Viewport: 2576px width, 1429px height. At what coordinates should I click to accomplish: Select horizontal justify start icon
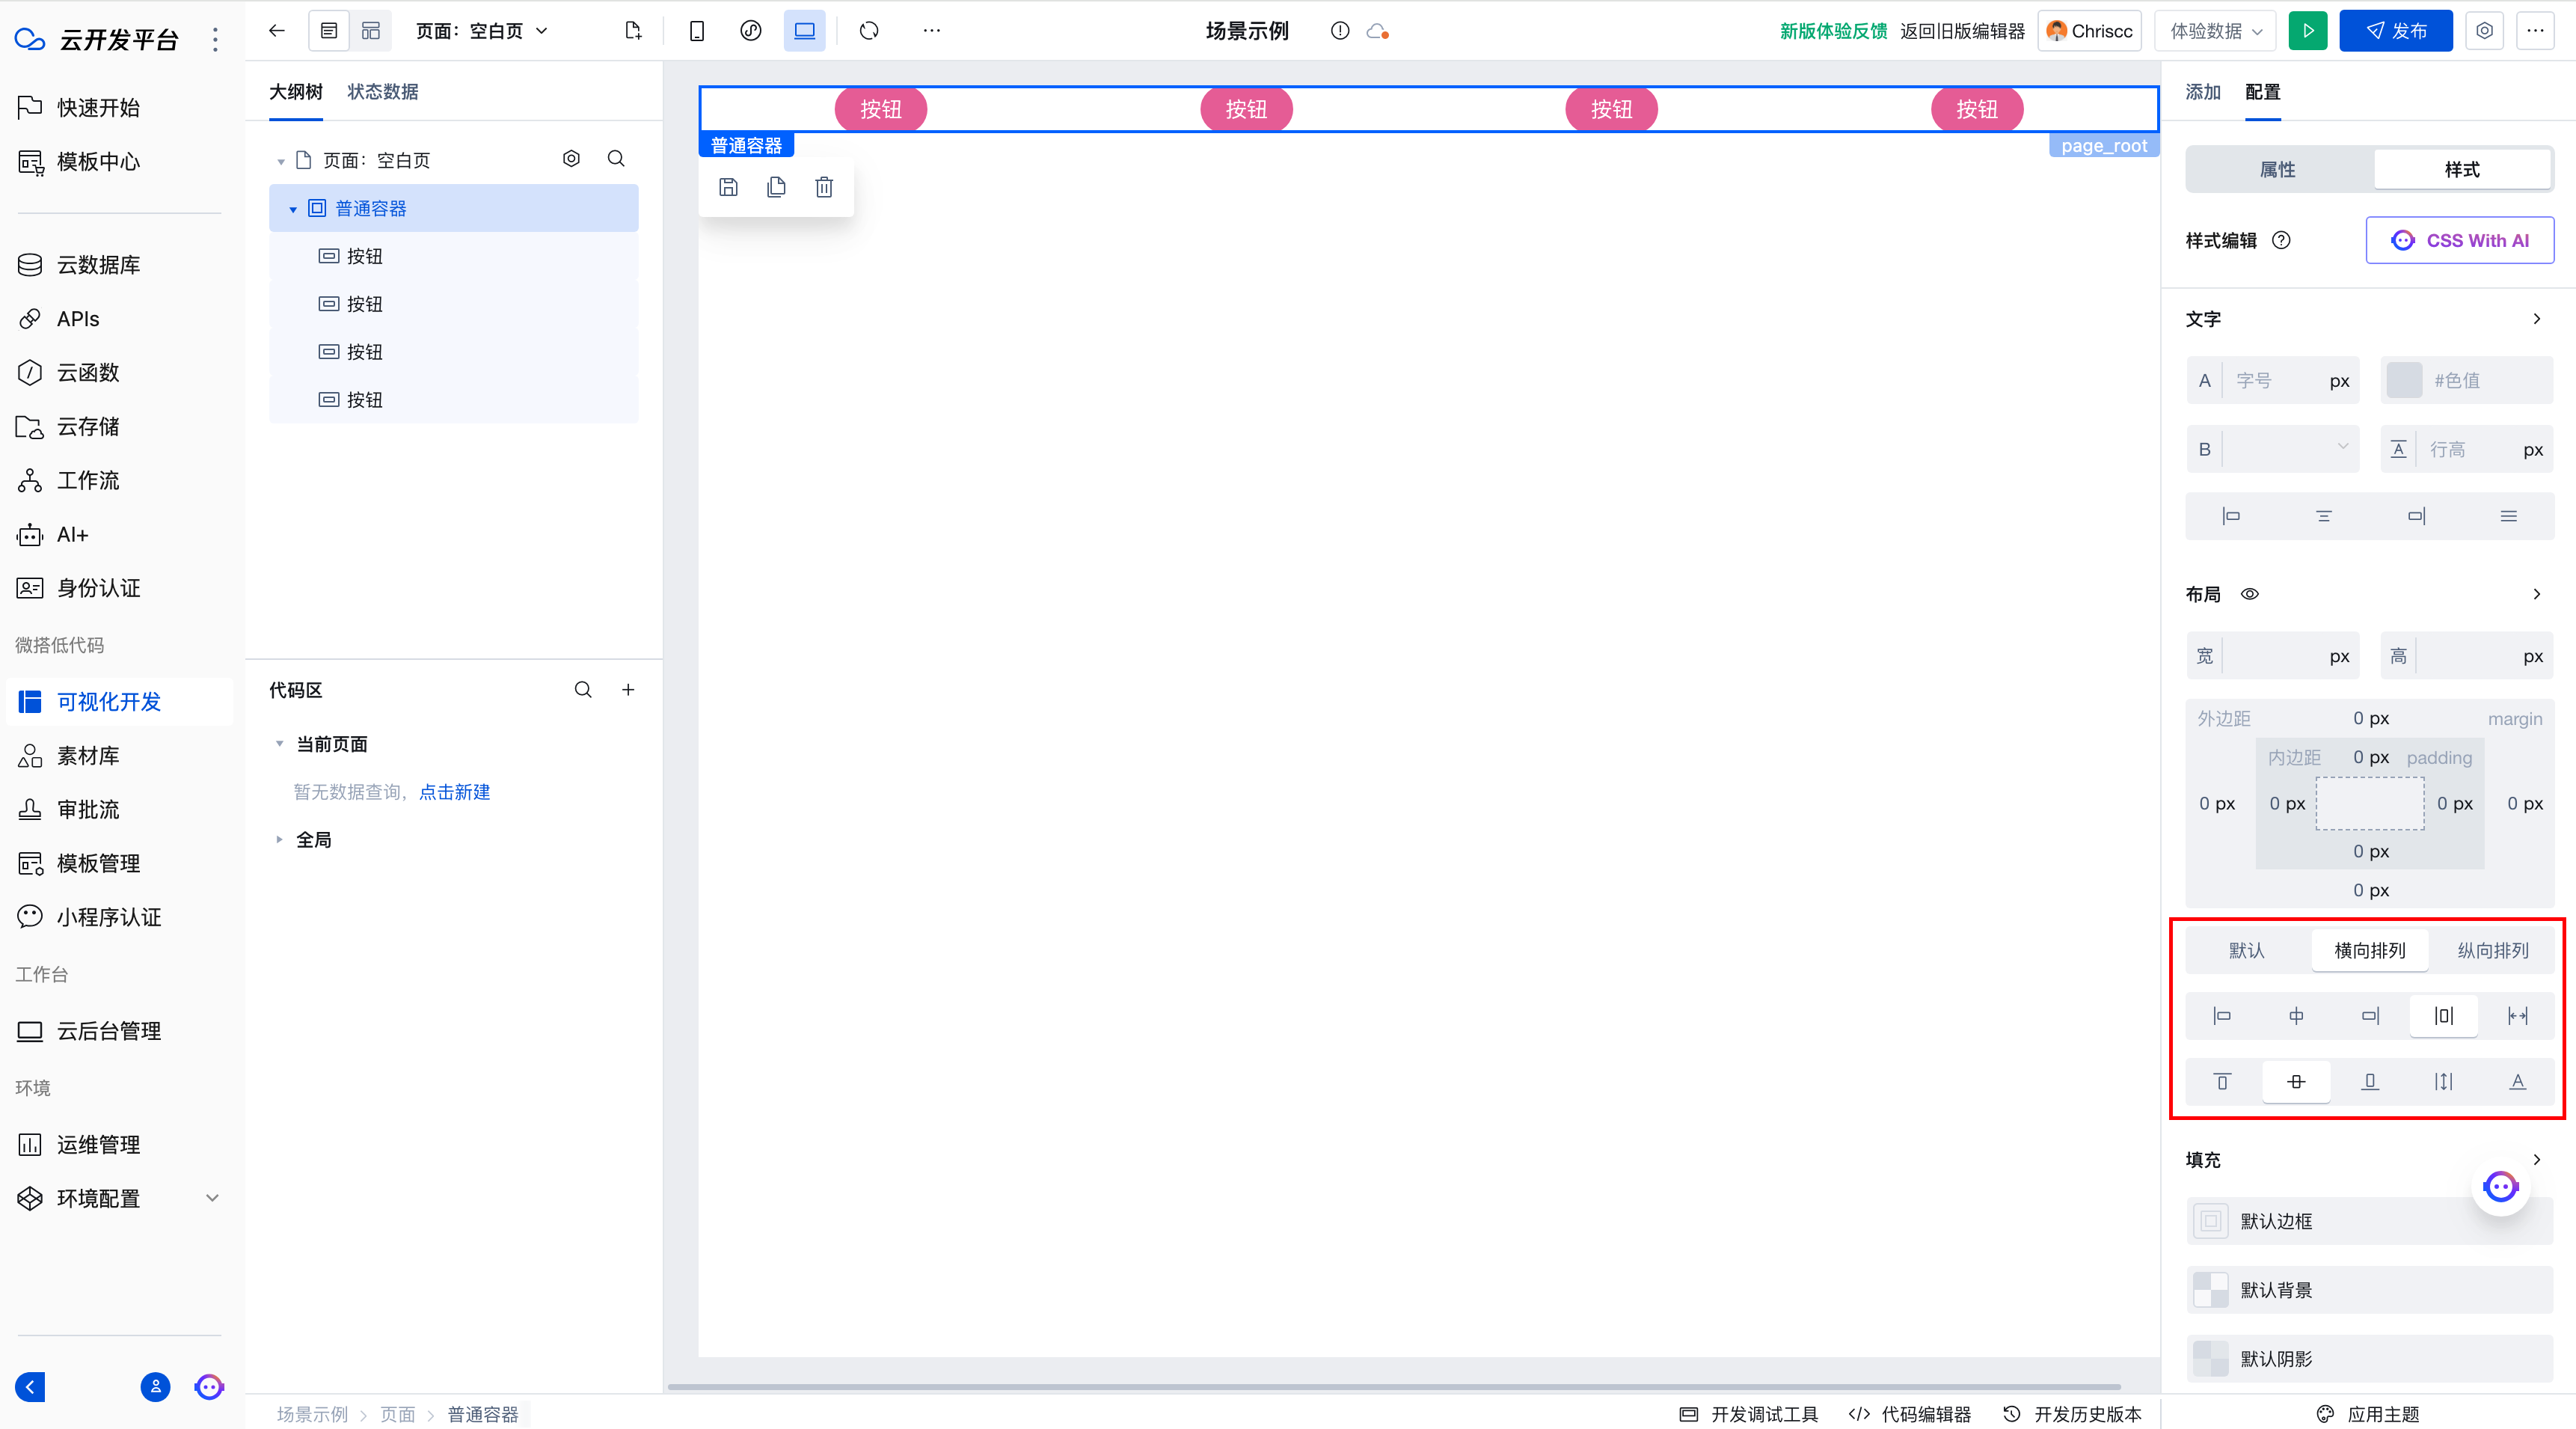[2222, 1016]
